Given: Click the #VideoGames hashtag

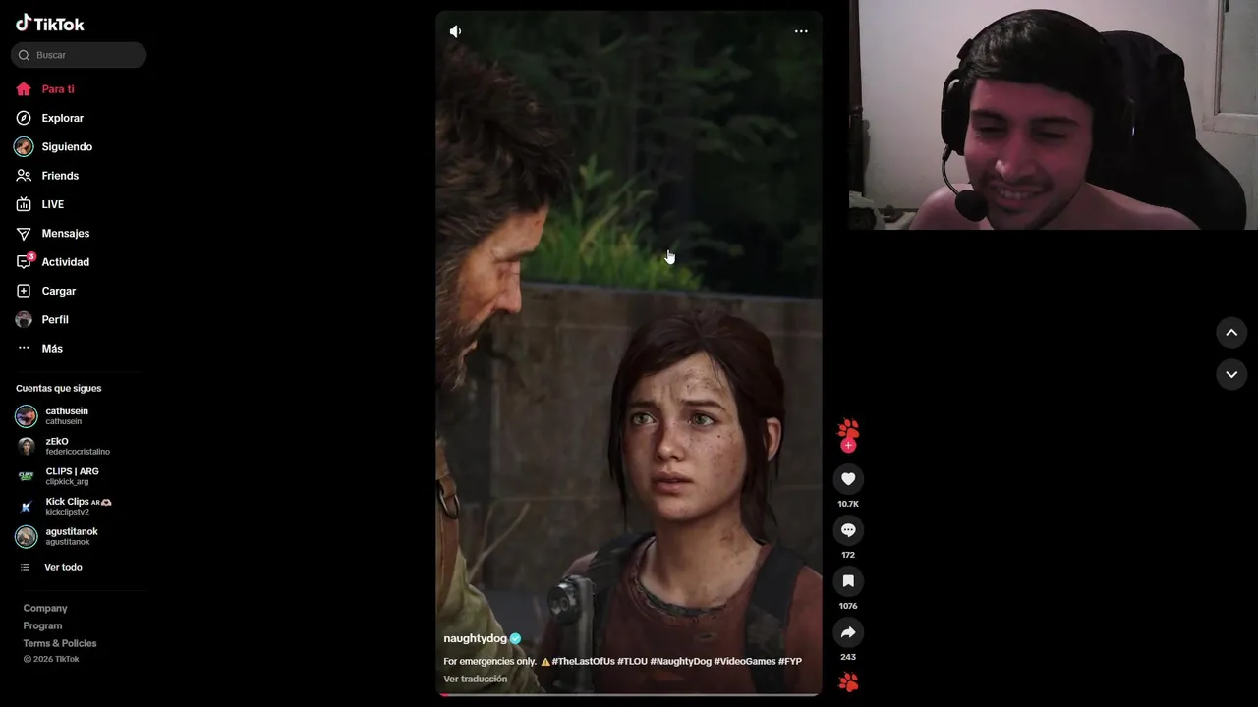Looking at the screenshot, I should pos(745,661).
